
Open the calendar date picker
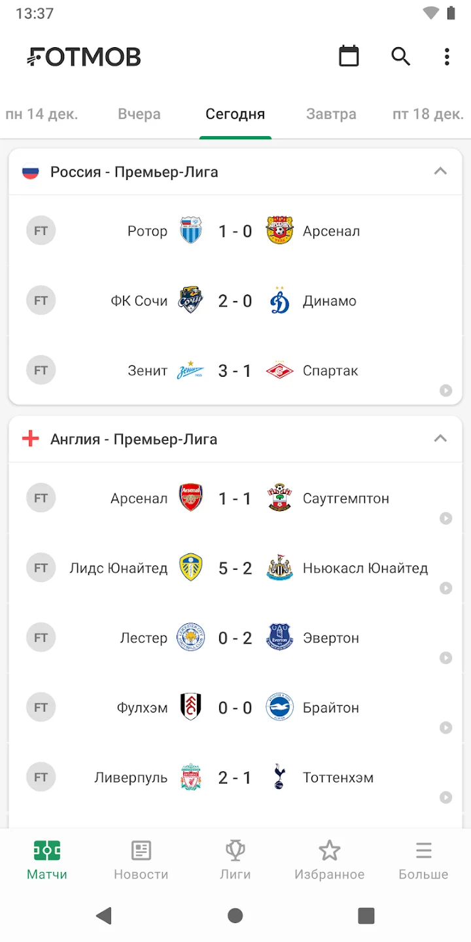[349, 56]
